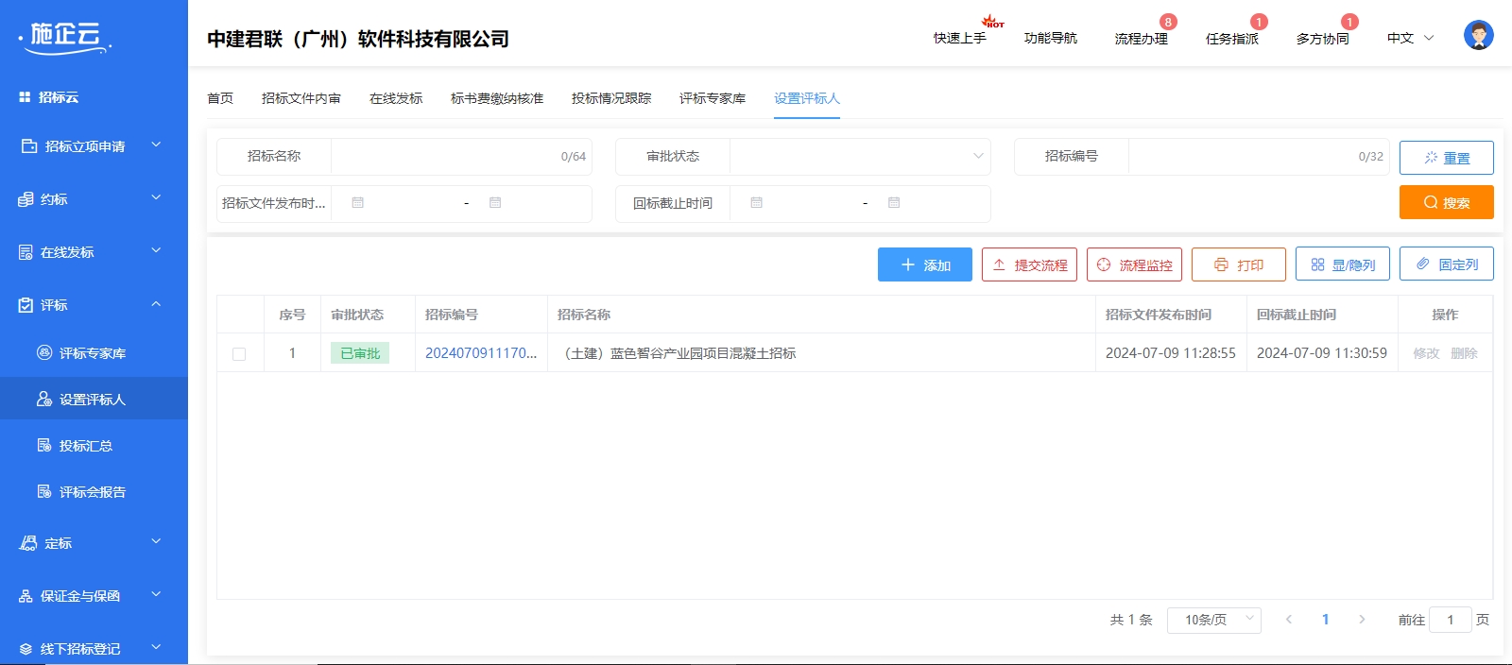The image size is (1512, 665).
Task: Click the HOT badge on 快速上手
Action: coord(992,21)
